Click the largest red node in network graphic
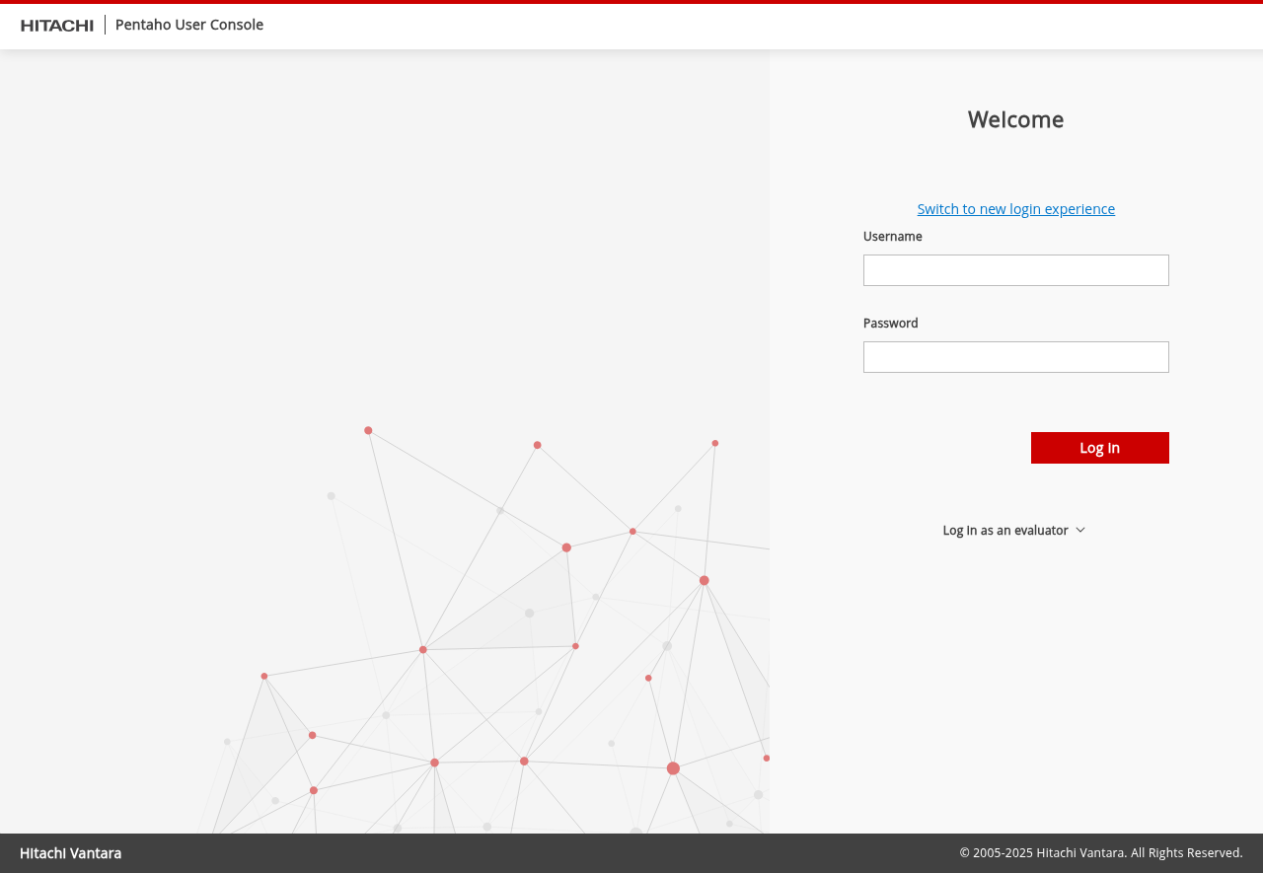This screenshot has width=1263, height=873. 673,768
